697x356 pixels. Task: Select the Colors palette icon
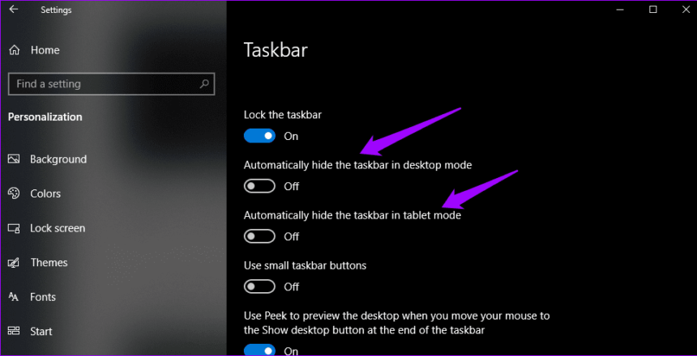point(14,193)
